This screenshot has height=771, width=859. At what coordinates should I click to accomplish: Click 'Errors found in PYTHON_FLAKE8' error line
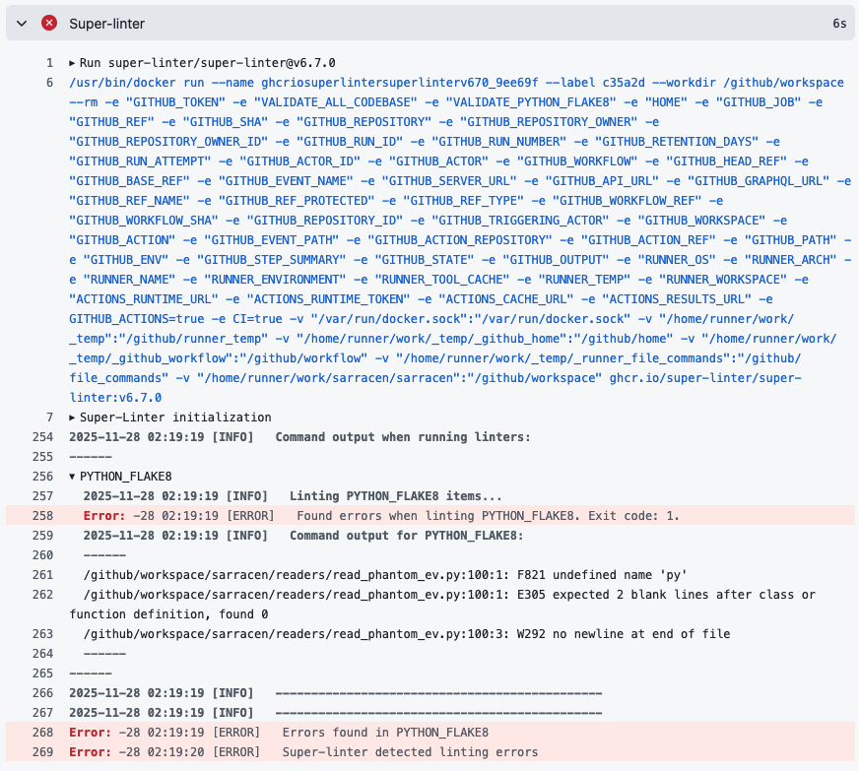pos(279,734)
